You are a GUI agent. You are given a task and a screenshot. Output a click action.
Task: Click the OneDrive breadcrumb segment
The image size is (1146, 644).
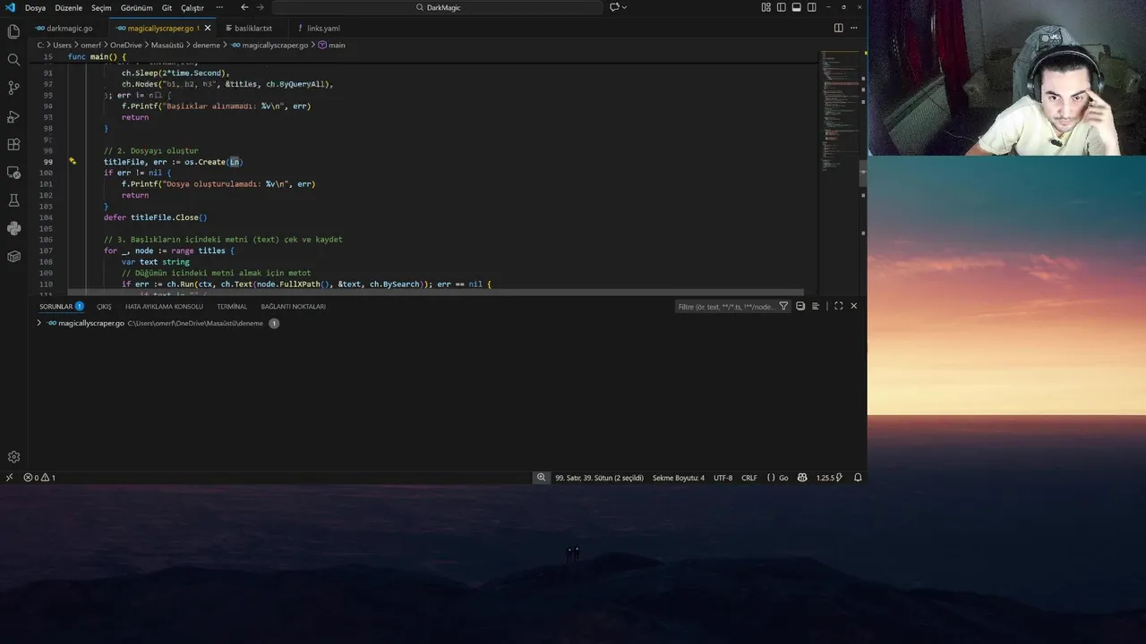[126, 45]
